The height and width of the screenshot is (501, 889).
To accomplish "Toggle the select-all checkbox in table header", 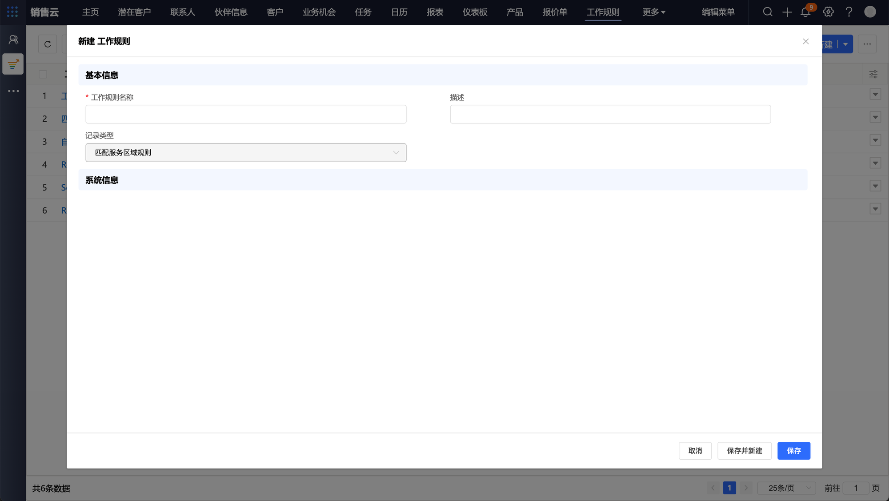I will [x=43, y=74].
